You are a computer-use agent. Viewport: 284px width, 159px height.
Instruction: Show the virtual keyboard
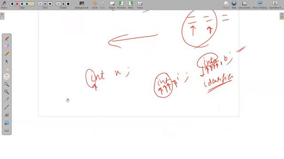tap(7, 130)
